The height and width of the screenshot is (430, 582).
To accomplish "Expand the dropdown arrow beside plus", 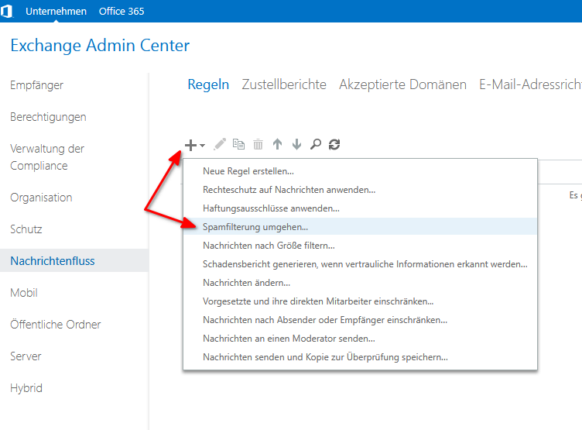I will [x=202, y=146].
